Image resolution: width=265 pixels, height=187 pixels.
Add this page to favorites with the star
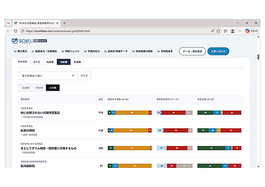pos(218,31)
